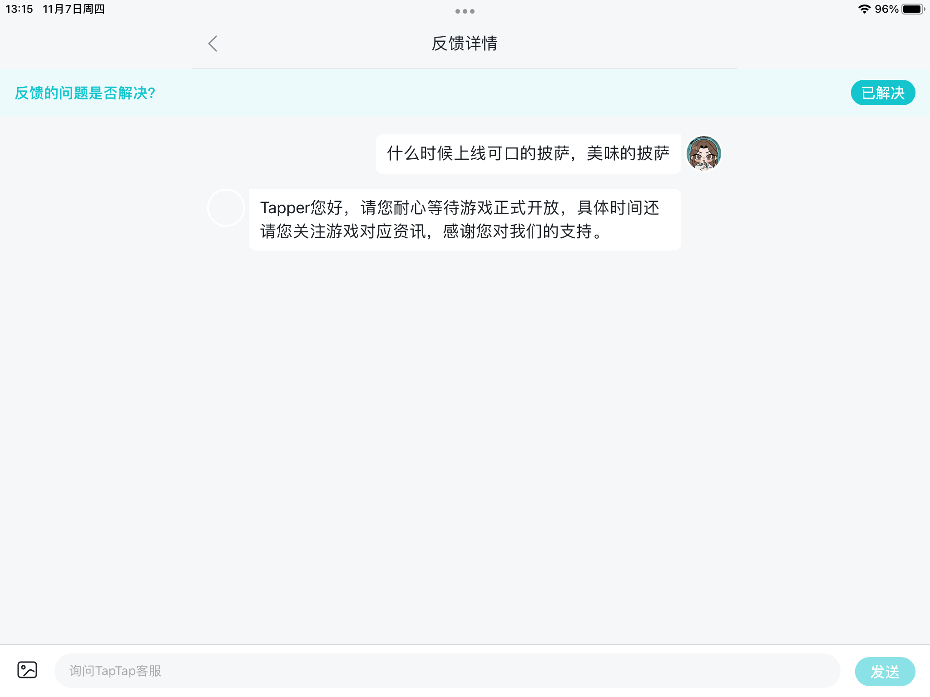Tap the 反馈详情 page title
The image size is (930, 697).
[x=465, y=44]
